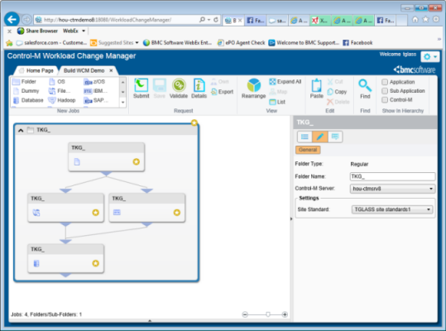Open Welcome to BMC Support favorite

click(x=304, y=43)
